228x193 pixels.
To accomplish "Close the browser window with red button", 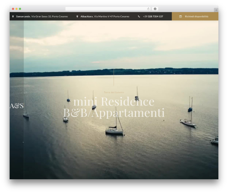I will 13,9.
